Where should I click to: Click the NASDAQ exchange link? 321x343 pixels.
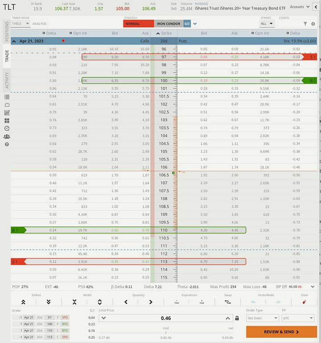point(201,4)
